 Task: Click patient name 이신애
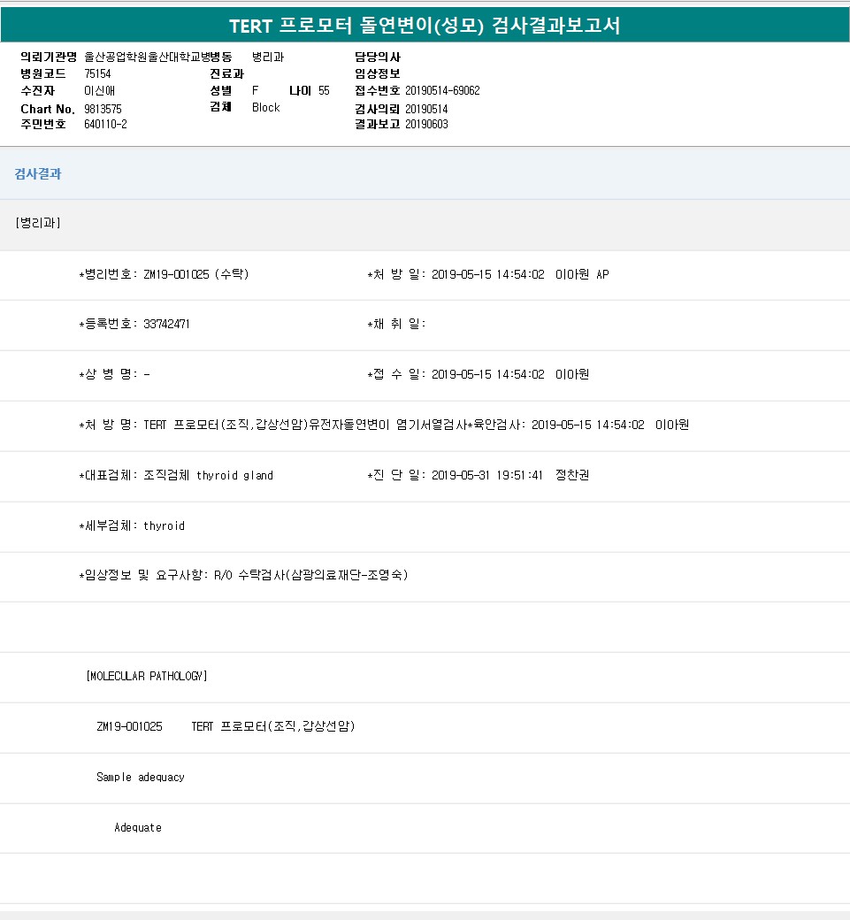coord(99,91)
